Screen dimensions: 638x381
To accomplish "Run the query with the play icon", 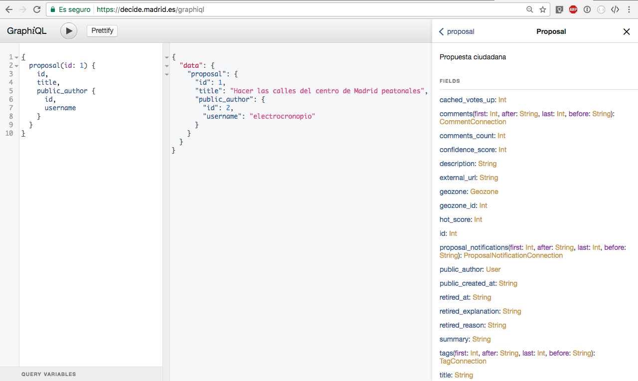I will tap(68, 30).
